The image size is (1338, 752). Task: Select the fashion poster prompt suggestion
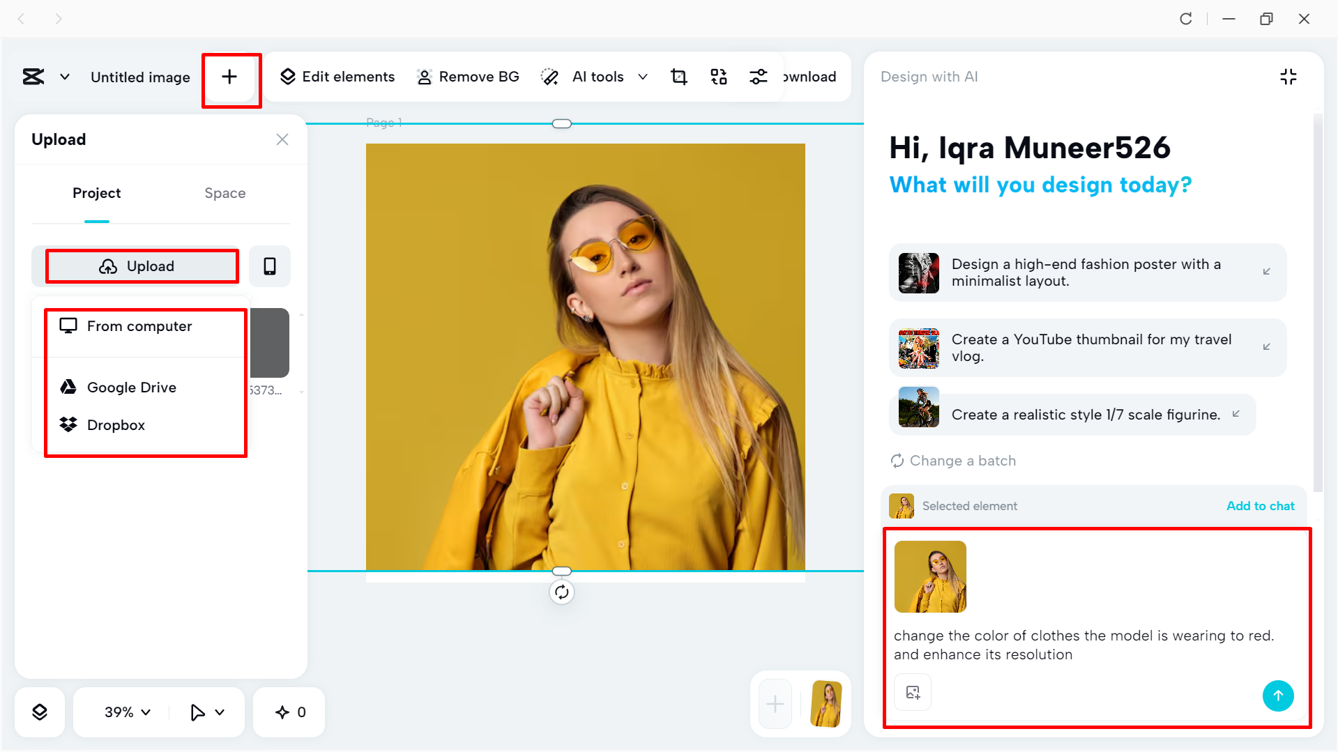(1087, 273)
